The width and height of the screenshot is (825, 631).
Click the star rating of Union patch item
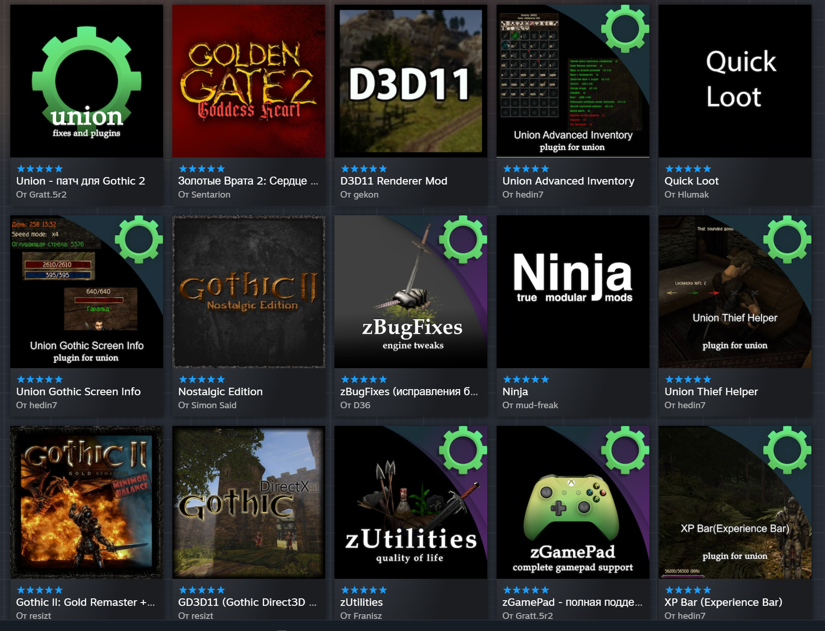(40, 169)
